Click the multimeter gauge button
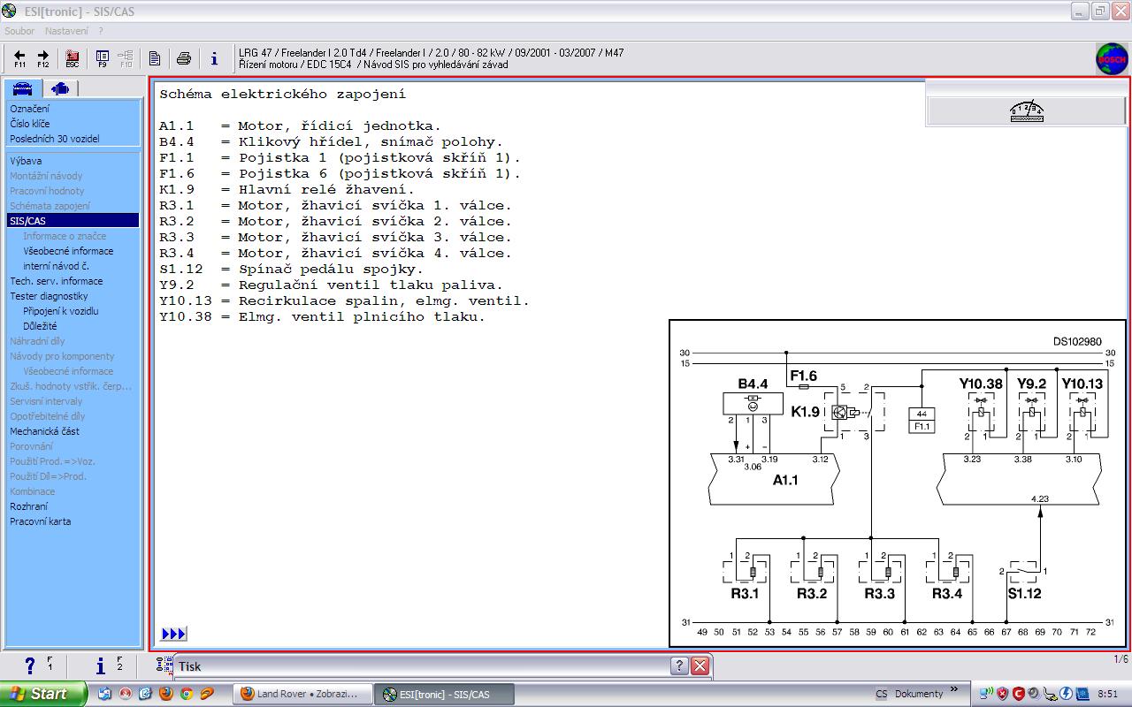Image resolution: width=1132 pixels, height=707 pixels. (x=1027, y=110)
